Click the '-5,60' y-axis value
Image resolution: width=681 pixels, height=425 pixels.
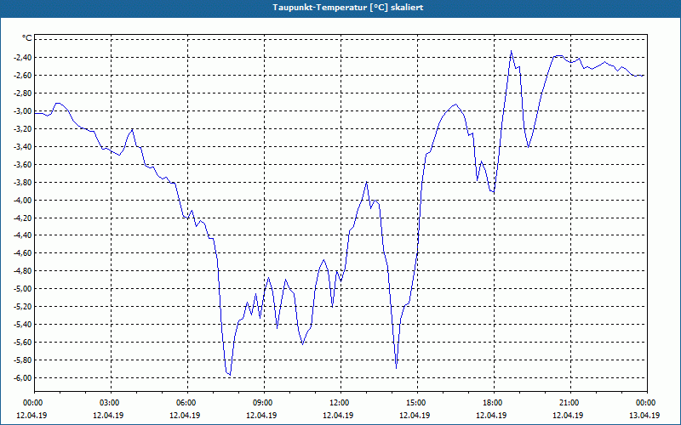pos(22,342)
